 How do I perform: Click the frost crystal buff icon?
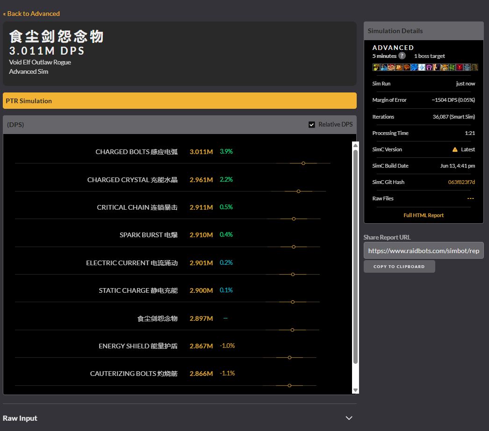coord(421,67)
